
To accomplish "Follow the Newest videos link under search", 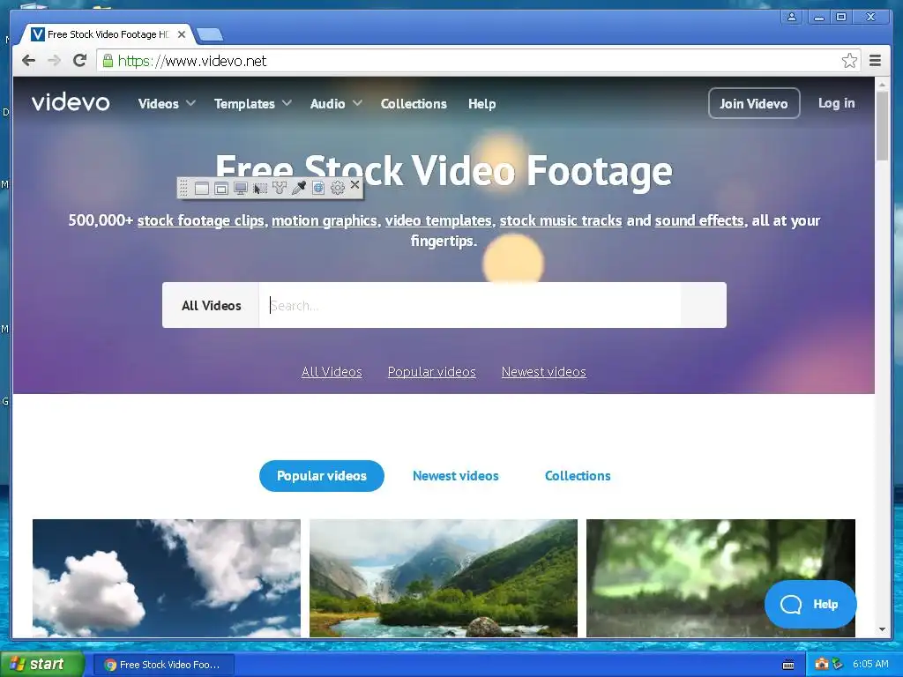I will coord(543,372).
